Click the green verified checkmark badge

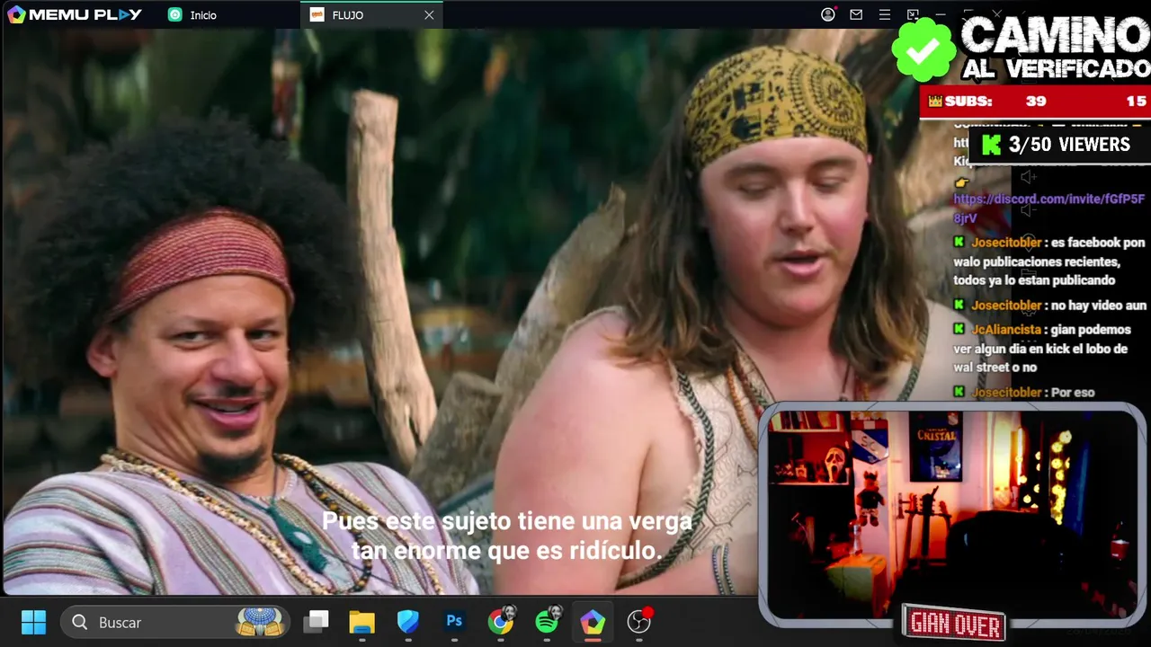coord(923,50)
